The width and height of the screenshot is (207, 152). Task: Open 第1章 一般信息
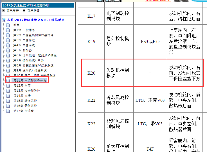tap(24, 30)
